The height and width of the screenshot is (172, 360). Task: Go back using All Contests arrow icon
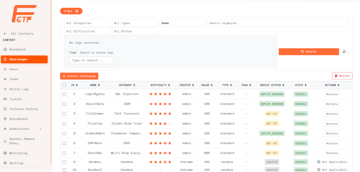pos(5,34)
